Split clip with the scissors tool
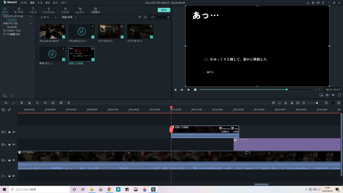343x193 pixels. point(29,103)
